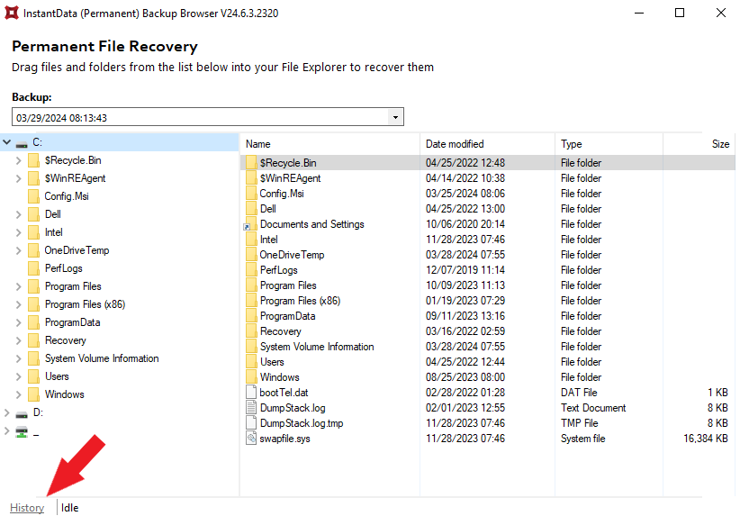Select the D: drive icon in tree
Viewport: 740px width, 516px height.
[x=22, y=414]
